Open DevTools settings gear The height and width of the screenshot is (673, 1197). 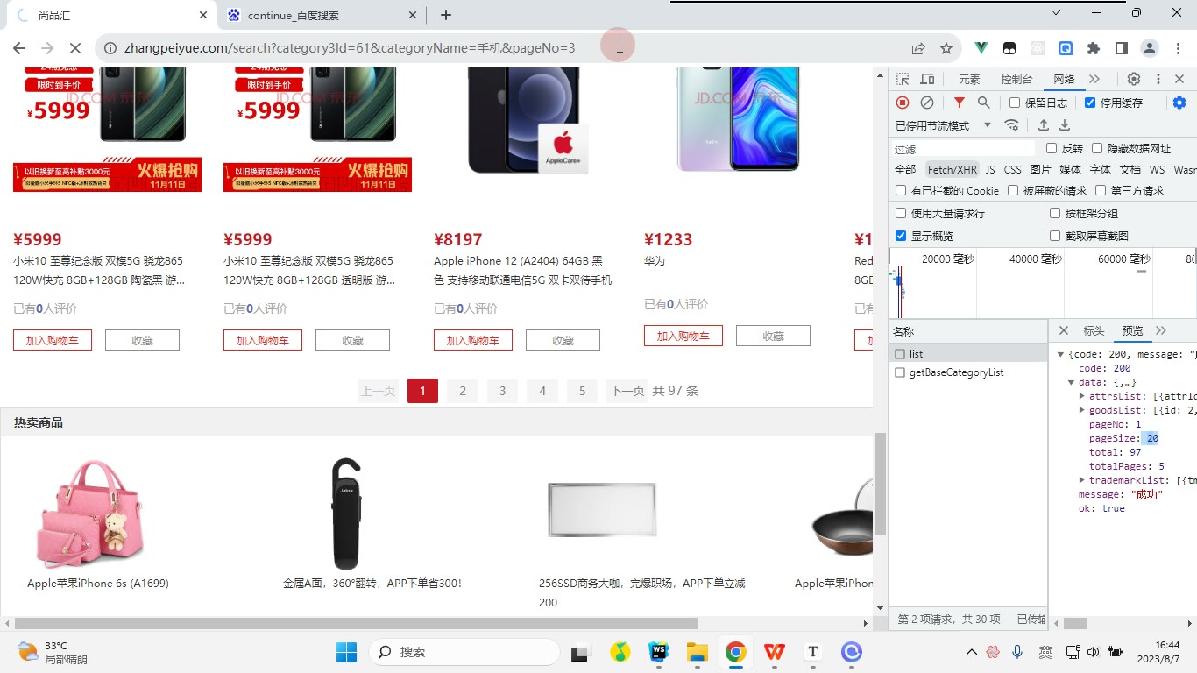coord(1134,79)
